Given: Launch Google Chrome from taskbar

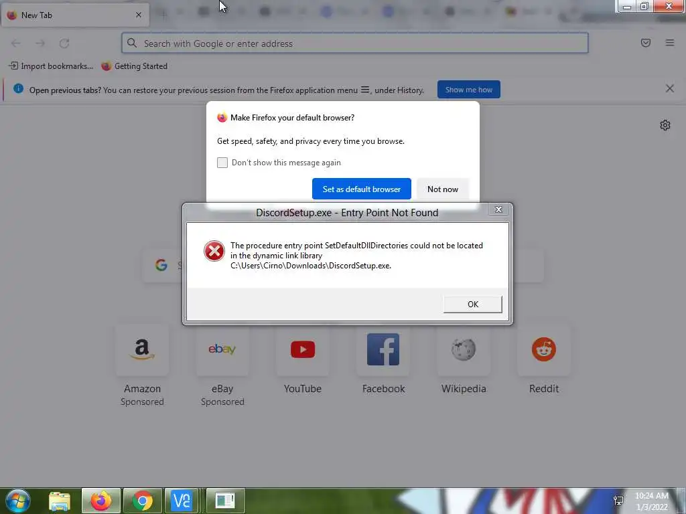Looking at the screenshot, I should click(142, 501).
